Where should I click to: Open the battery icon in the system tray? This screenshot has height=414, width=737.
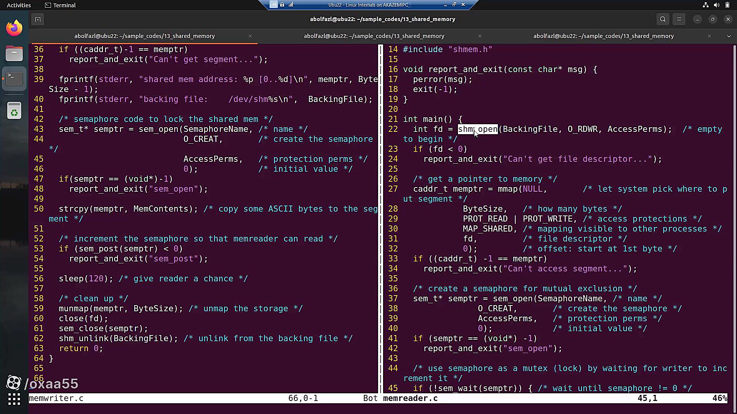pyautogui.click(x=727, y=5)
